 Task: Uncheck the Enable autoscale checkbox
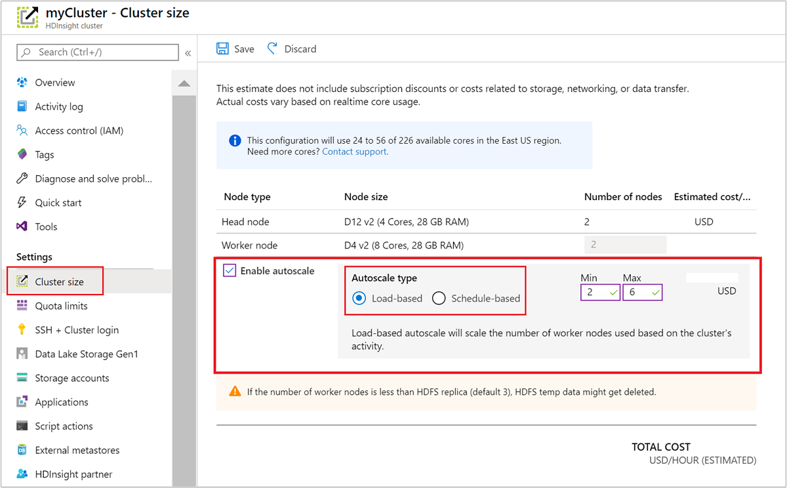(x=230, y=271)
